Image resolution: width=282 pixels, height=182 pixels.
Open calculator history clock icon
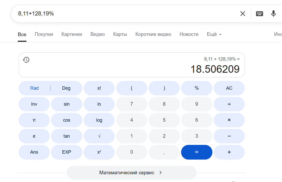click(x=26, y=60)
